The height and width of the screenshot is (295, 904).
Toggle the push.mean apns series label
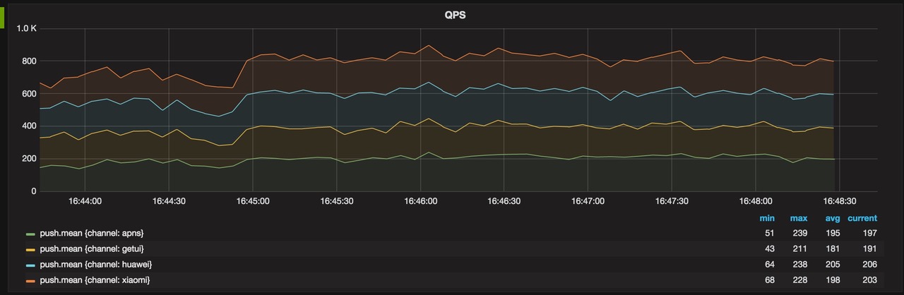tap(92, 233)
